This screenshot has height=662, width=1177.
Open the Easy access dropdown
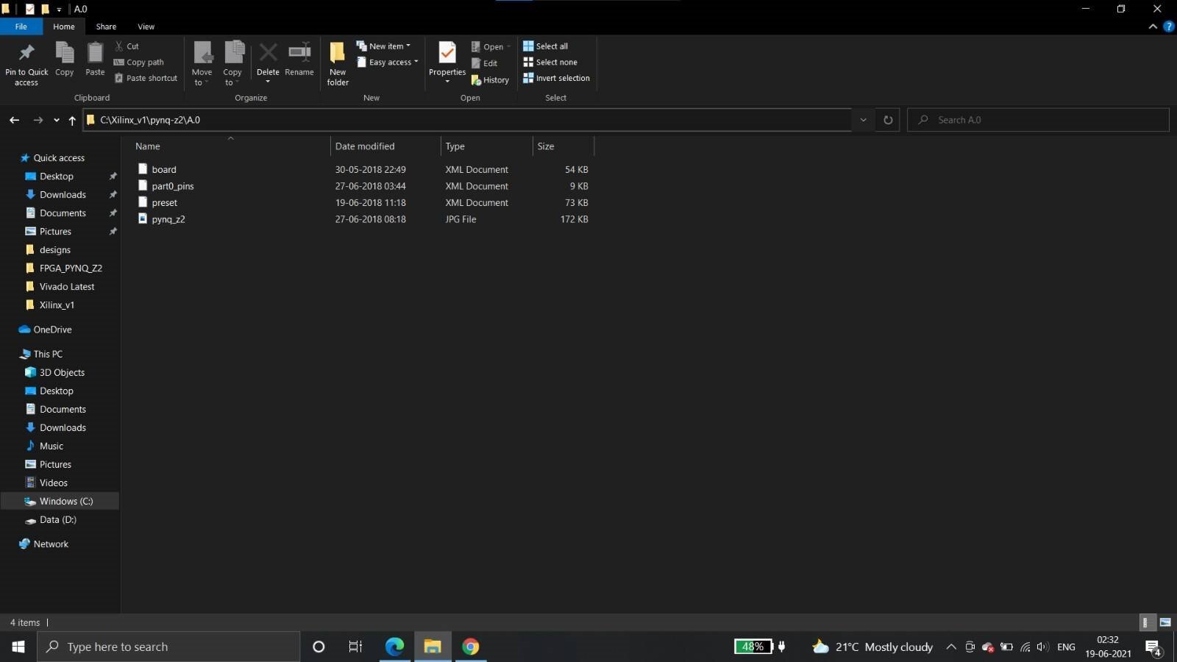(388, 63)
